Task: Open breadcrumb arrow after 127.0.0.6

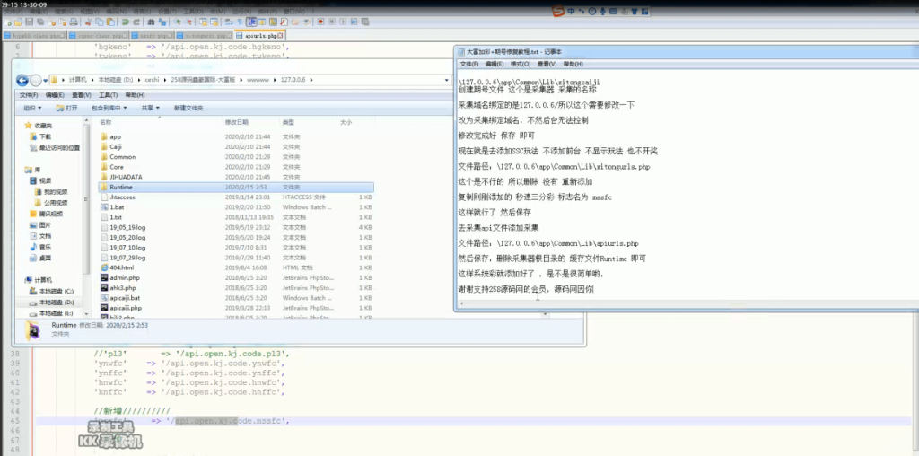Action: click(311, 80)
